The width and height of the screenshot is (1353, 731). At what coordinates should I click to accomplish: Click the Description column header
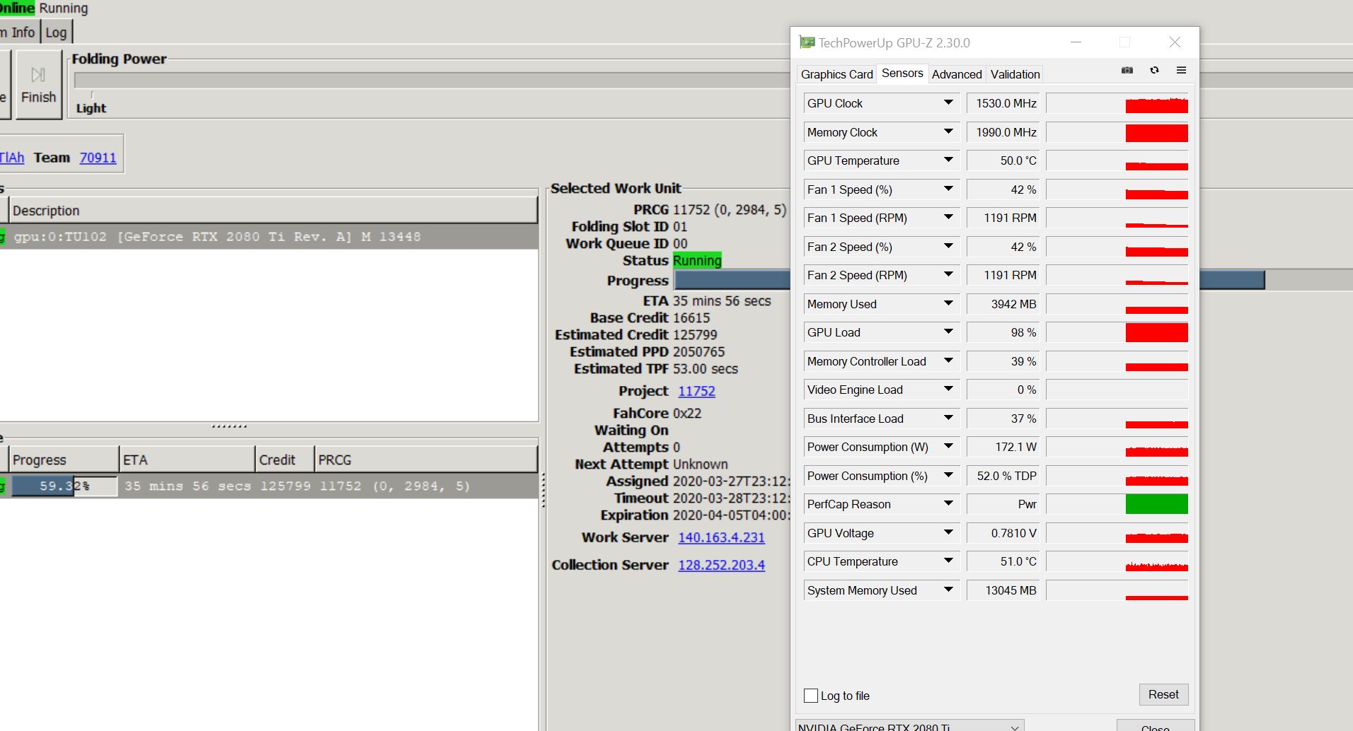[x=274, y=211]
